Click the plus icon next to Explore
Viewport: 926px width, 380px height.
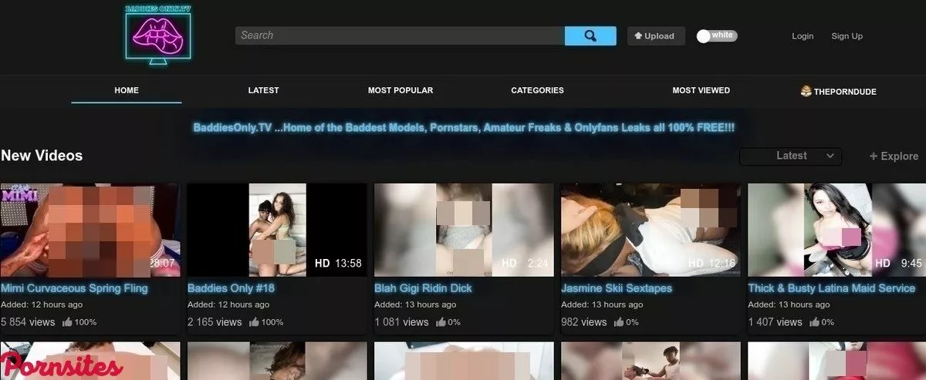tap(874, 156)
